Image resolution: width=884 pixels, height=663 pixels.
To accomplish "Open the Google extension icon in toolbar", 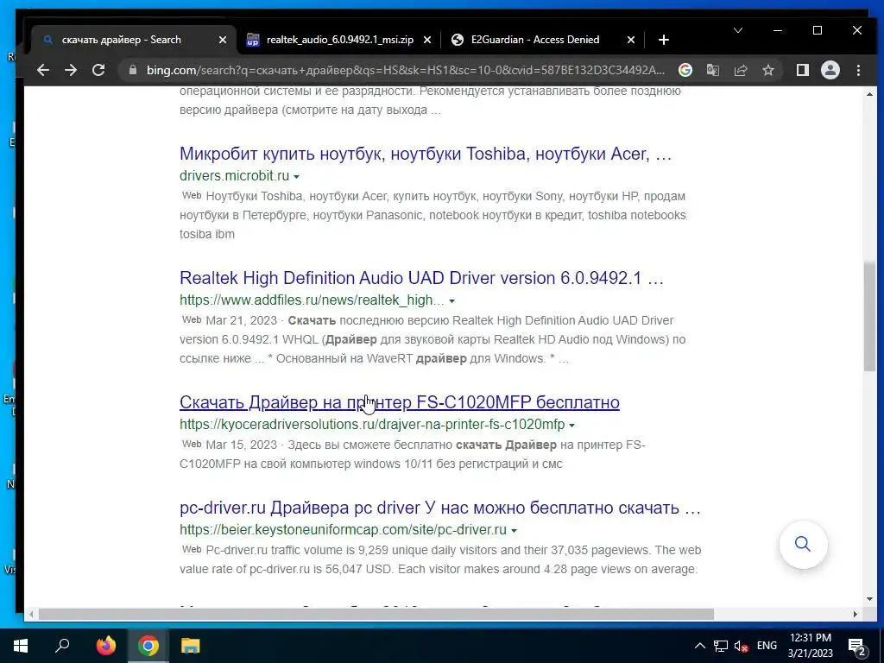I will 685,70.
